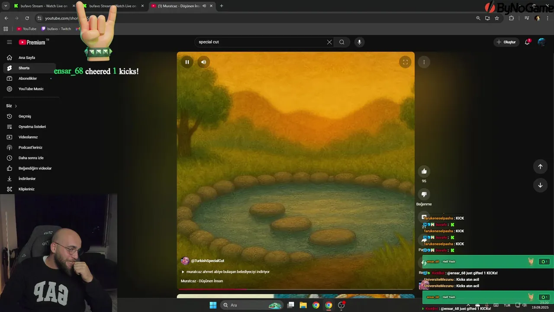554x312 pixels.
Task: Go to the previous Short arrow
Action: click(x=540, y=166)
